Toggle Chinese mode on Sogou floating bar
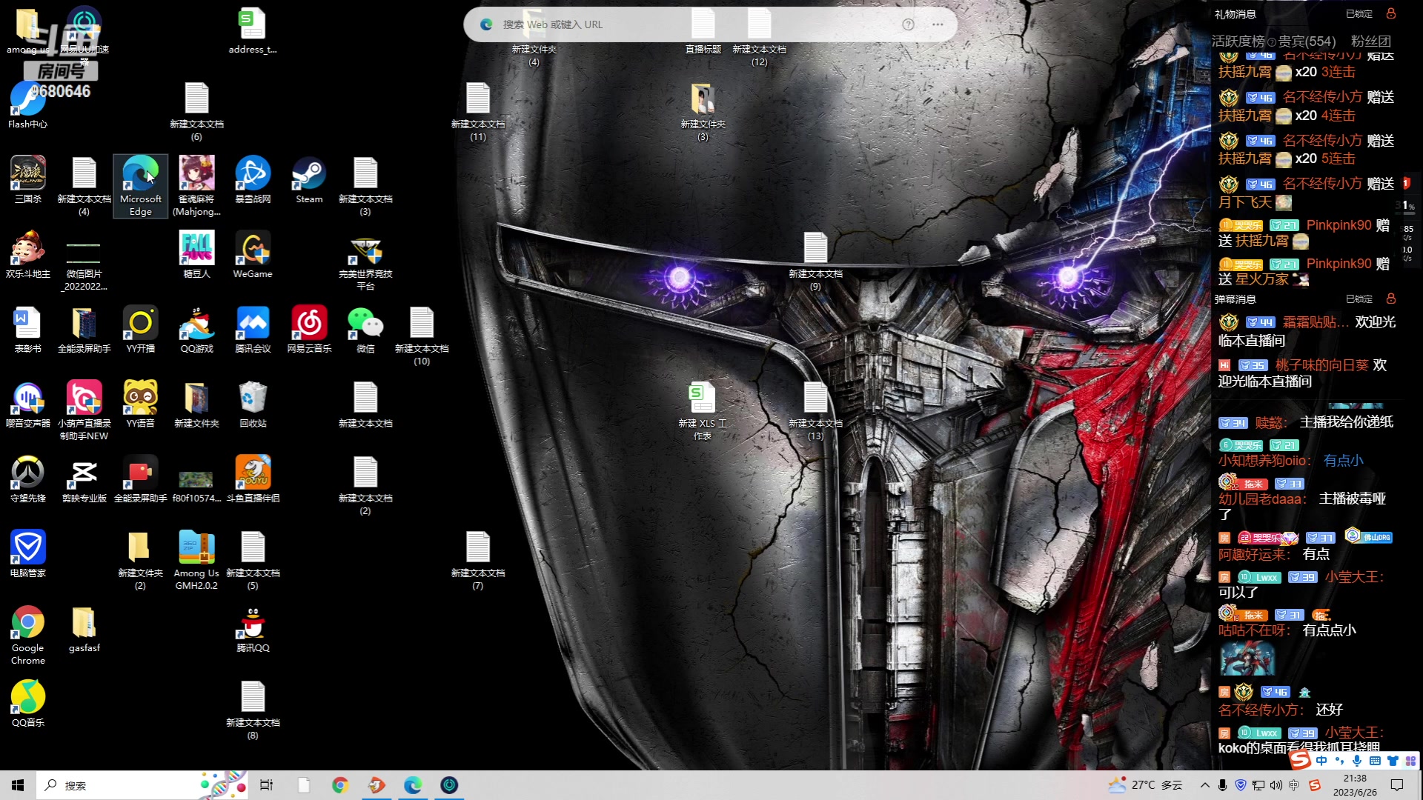The width and height of the screenshot is (1423, 800). coord(1321,761)
